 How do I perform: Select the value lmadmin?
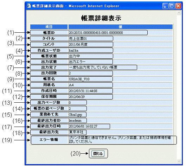[75, 121]
